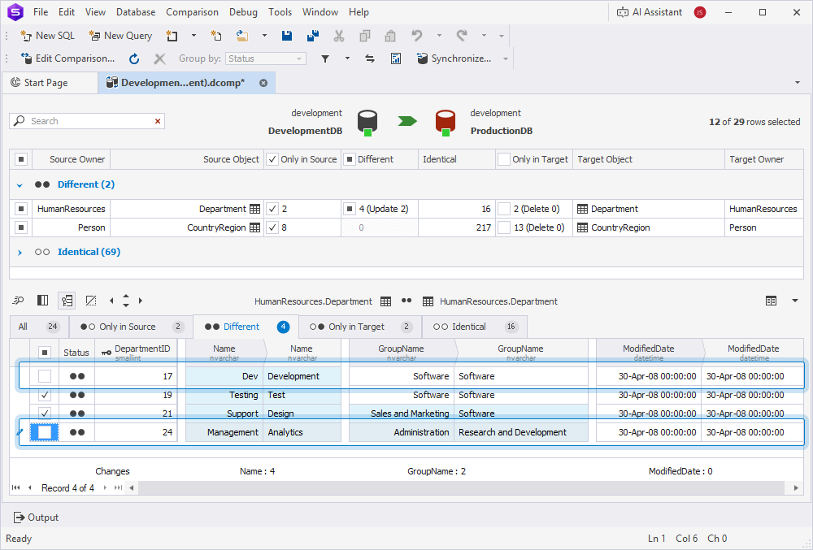Click inside the Search field
Image resolution: width=813 pixels, height=550 pixels.
click(87, 119)
